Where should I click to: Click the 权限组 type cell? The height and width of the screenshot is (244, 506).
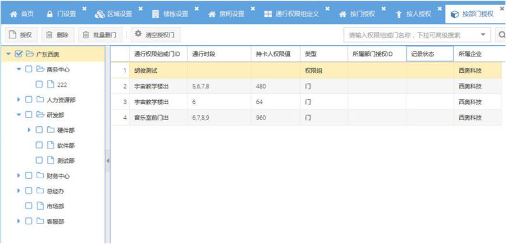pos(324,71)
